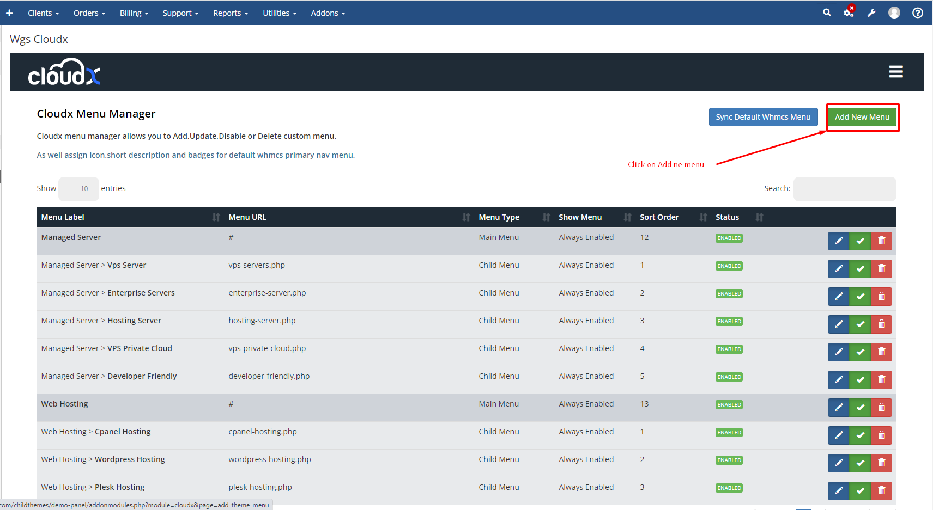Edit the Cpanel Hosting menu entry

point(839,435)
